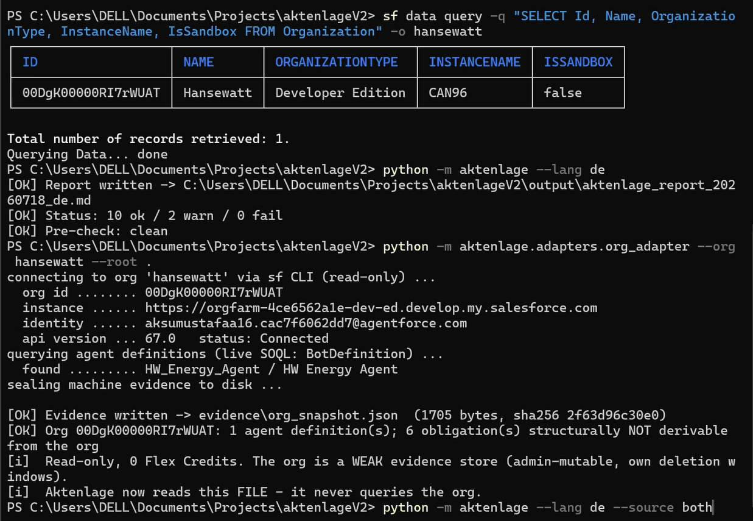Click the NAME column header

[198, 62]
